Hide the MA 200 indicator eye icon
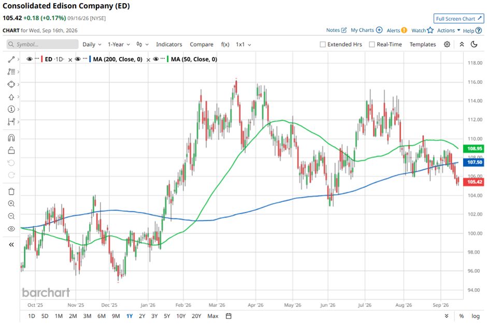This screenshot has width=487, height=324. (78, 59)
